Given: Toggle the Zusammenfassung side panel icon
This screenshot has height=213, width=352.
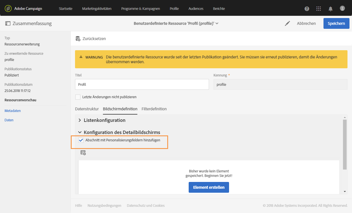Looking at the screenshot, I should pos(8,24).
